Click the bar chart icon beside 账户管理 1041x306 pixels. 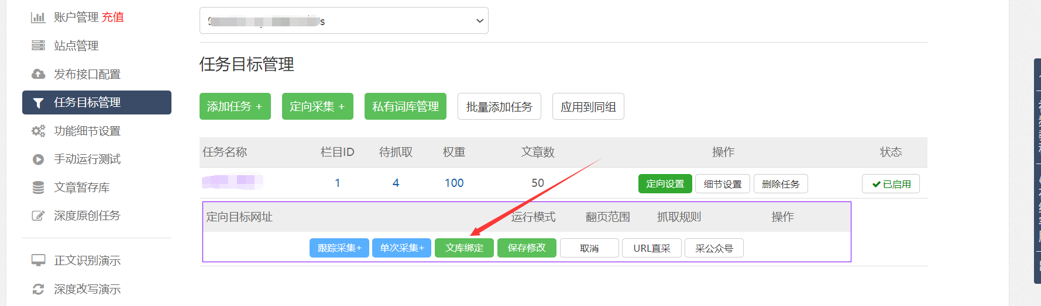click(38, 18)
